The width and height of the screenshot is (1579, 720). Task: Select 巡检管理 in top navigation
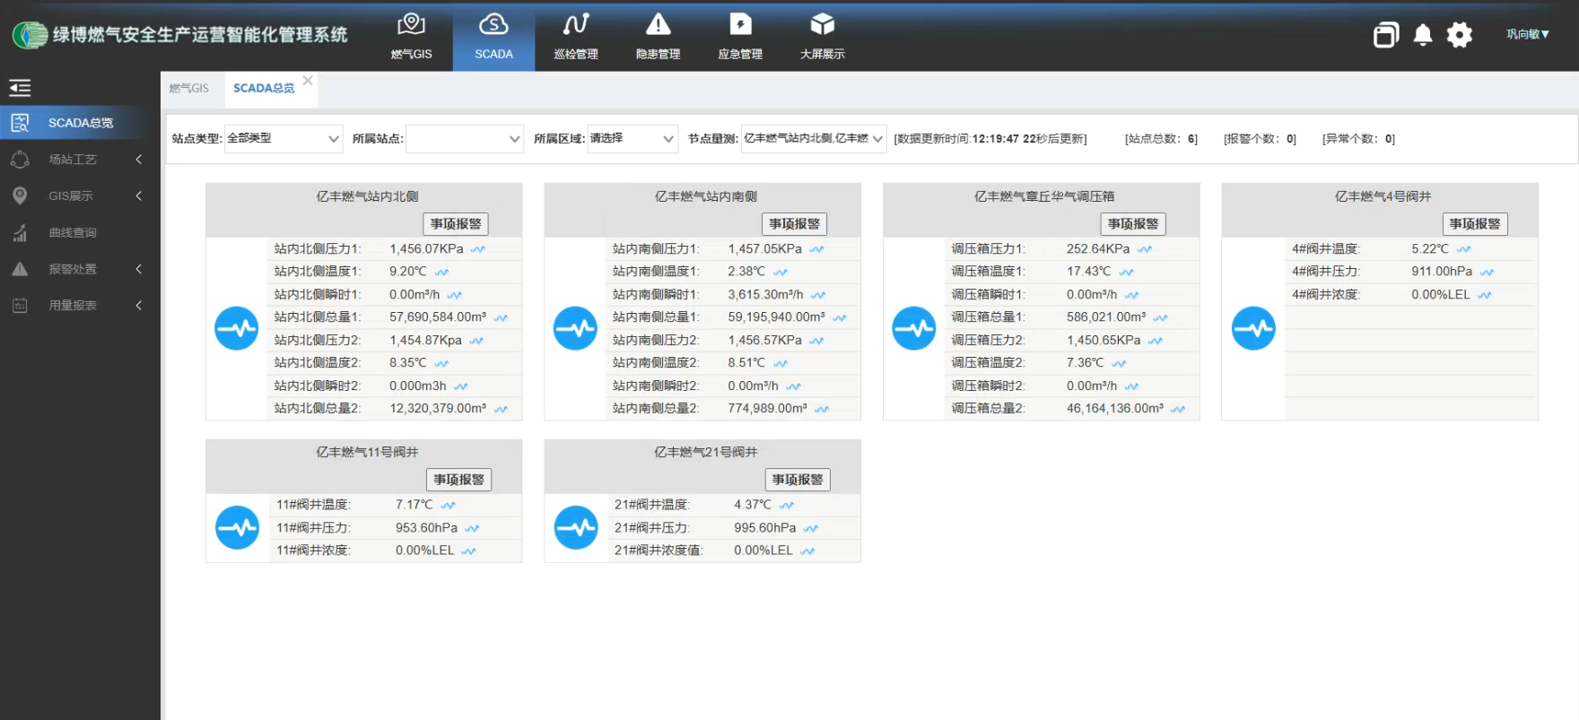coord(576,36)
